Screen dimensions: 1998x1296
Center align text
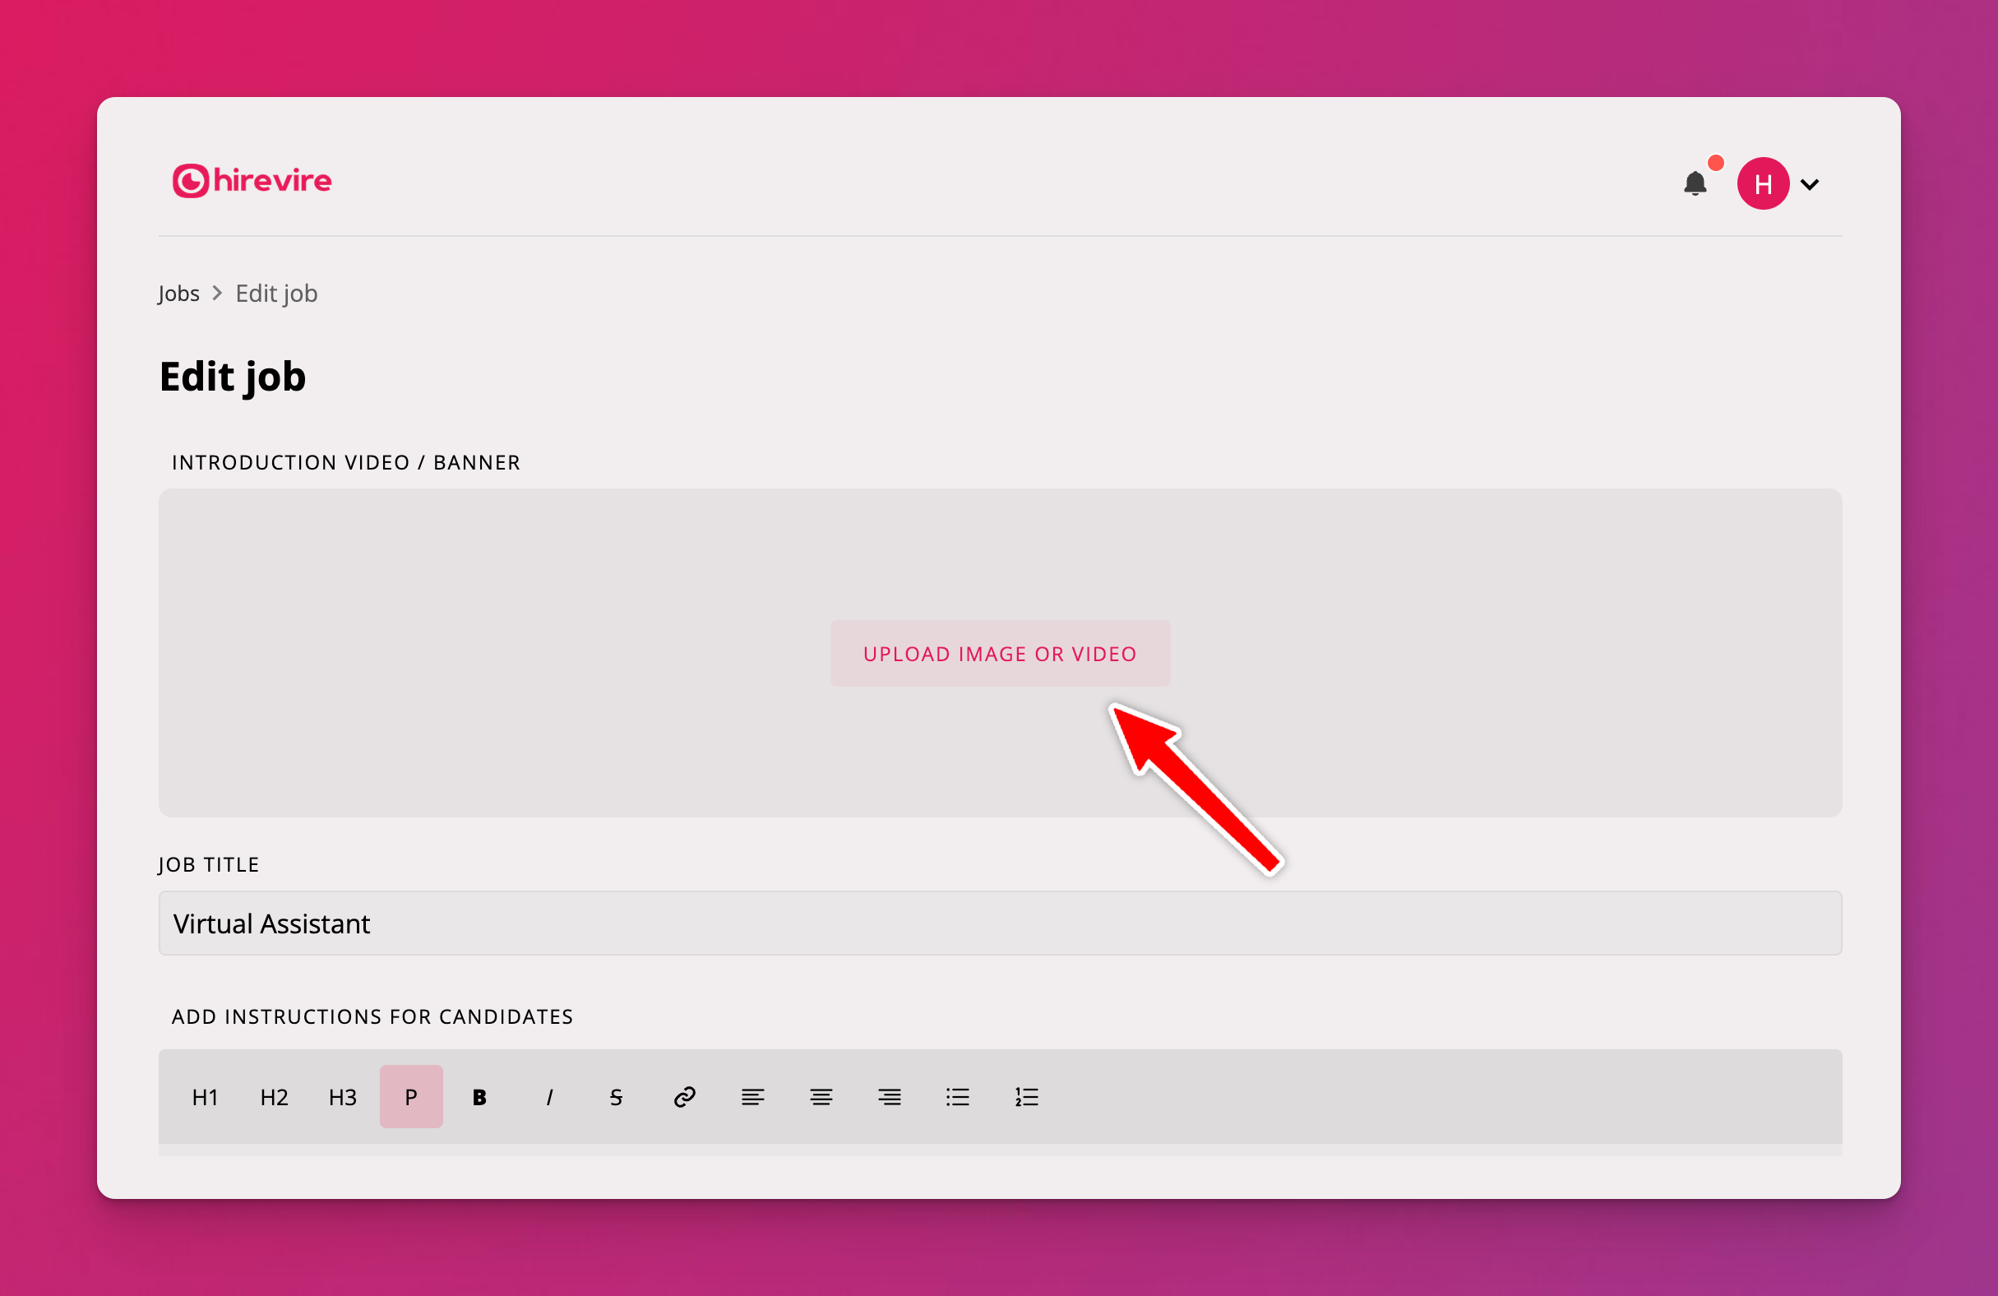point(821,1096)
